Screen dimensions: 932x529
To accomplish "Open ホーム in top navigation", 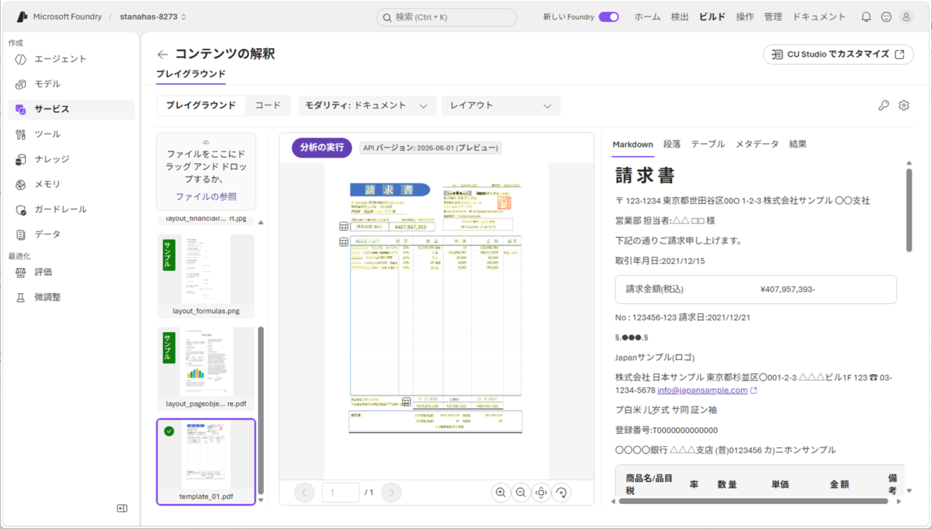I will click(x=647, y=16).
